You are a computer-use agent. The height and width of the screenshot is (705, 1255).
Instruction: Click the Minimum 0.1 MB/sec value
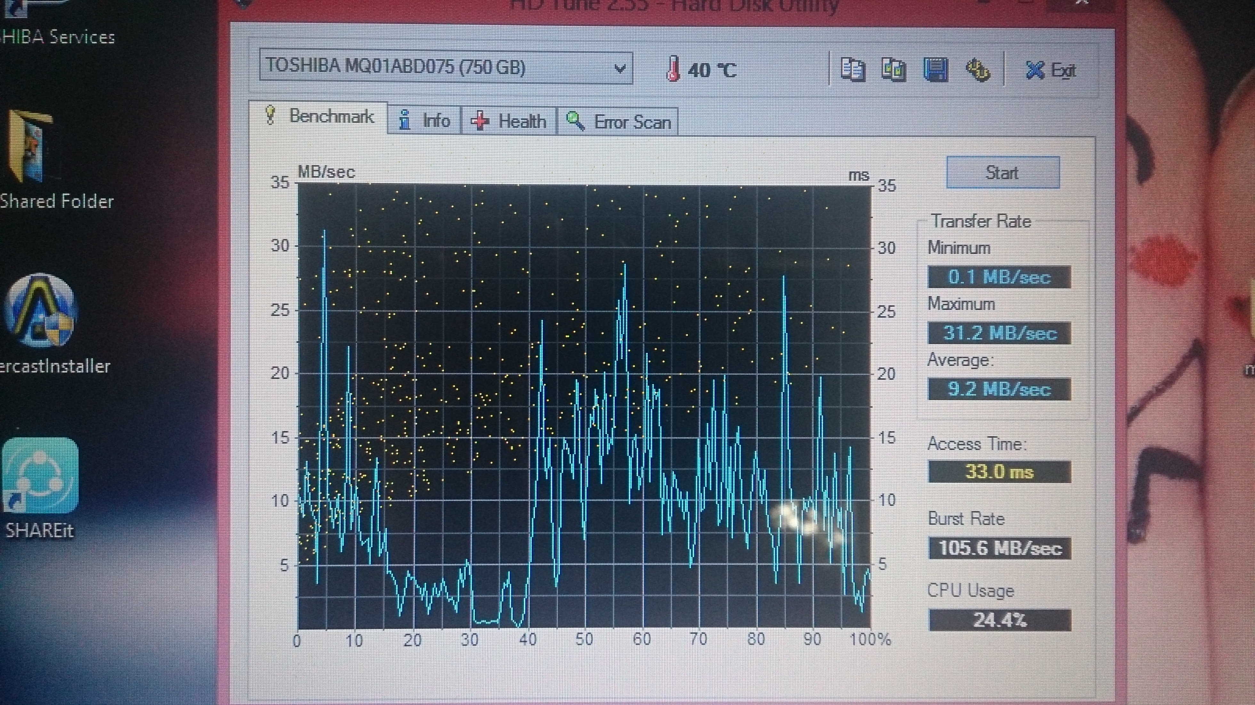coord(999,277)
